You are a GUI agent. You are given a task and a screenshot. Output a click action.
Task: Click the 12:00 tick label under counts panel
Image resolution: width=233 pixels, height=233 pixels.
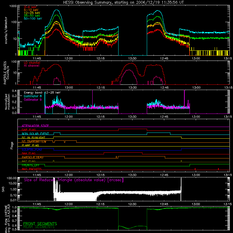[69, 59]
